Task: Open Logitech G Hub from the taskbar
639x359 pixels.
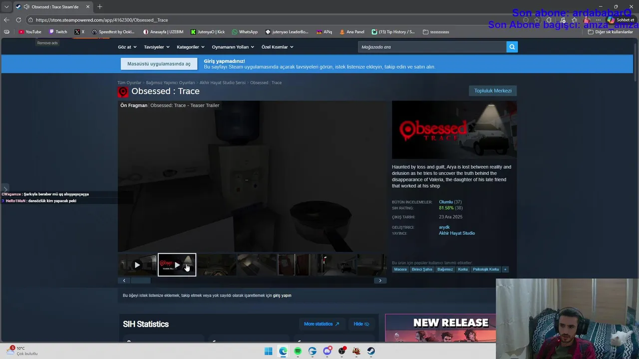Action: pyautogui.click(x=313, y=351)
